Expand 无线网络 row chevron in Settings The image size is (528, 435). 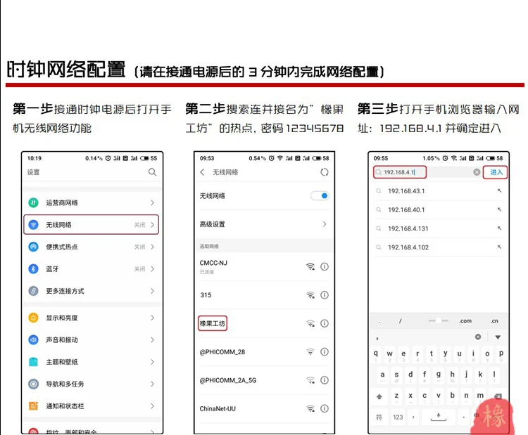[x=153, y=225]
